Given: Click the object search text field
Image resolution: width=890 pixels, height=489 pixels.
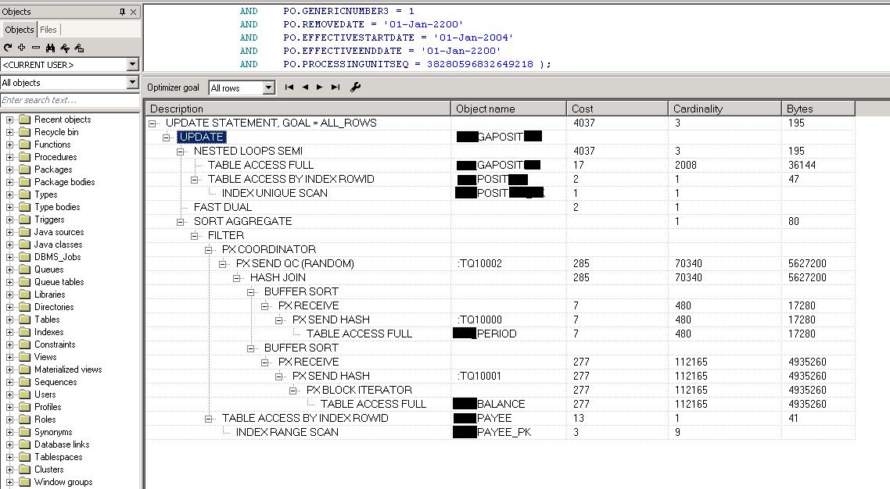Looking at the screenshot, I should pyautogui.click(x=70, y=100).
